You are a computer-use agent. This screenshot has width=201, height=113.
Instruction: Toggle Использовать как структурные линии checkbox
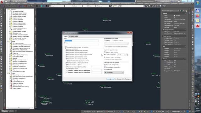pos(68,61)
